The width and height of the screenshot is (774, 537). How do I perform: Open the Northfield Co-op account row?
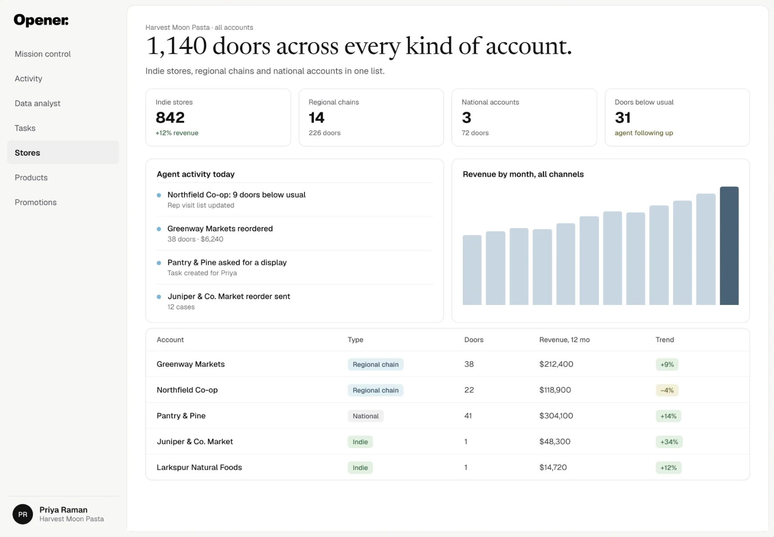[448, 390]
